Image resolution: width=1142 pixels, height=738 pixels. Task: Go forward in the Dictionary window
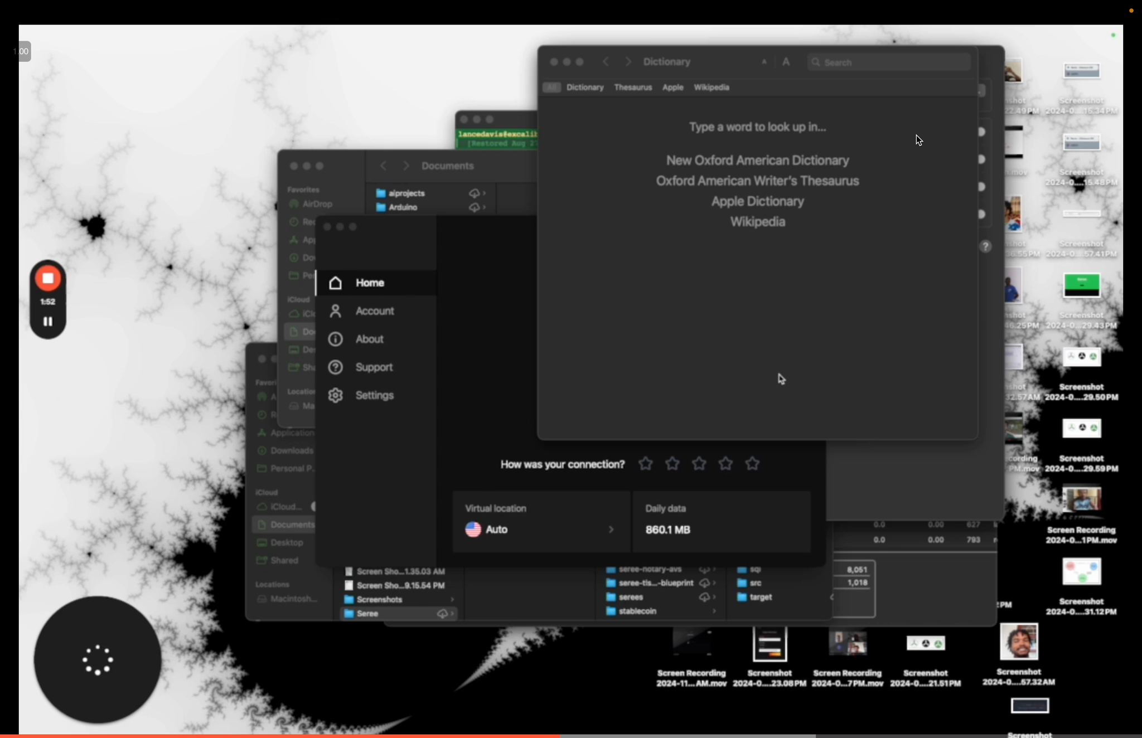(628, 62)
